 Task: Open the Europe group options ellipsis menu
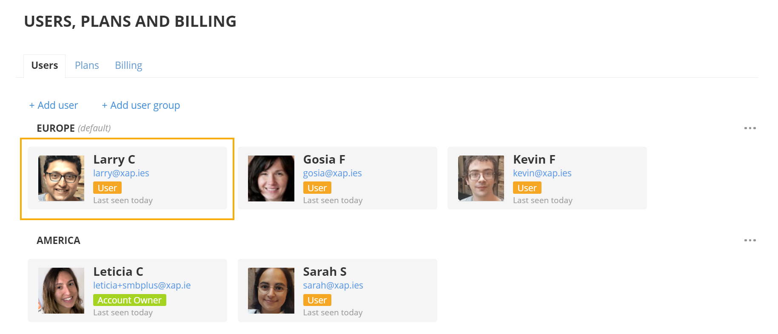coord(750,128)
